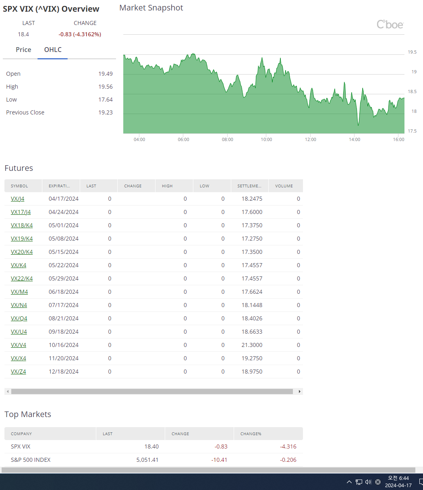Sort futures by SYMBOL column header
This screenshot has width=423, height=490.
pyautogui.click(x=23, y=186)
